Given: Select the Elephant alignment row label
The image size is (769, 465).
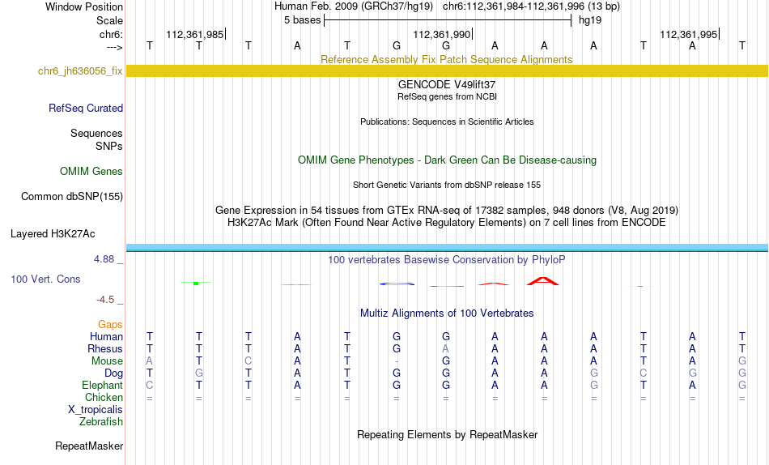Looking at the screenshot, I should click(x=103, y=385).
